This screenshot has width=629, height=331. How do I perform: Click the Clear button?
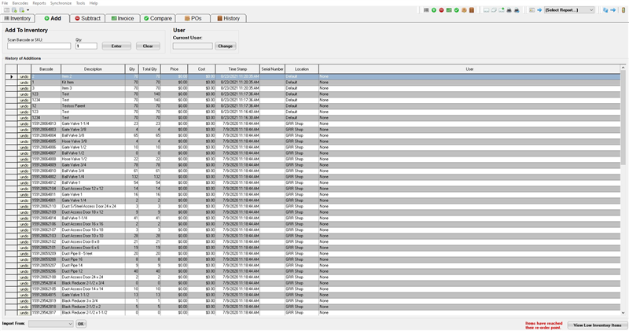148,46
